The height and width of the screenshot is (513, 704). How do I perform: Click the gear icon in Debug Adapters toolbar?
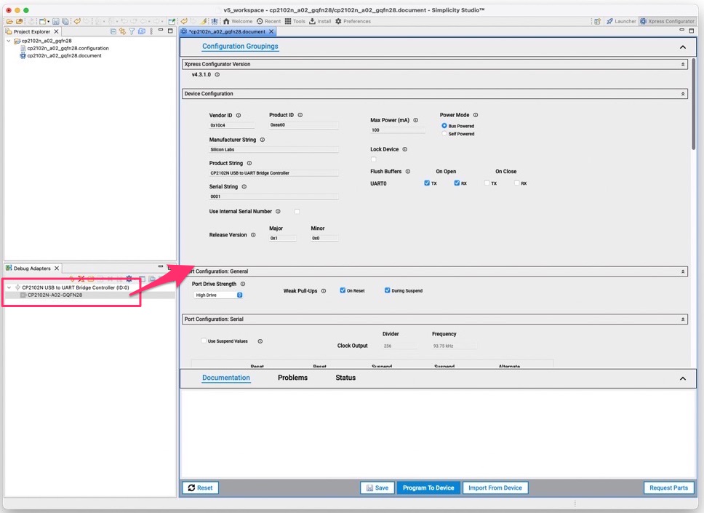click(129, 279)
